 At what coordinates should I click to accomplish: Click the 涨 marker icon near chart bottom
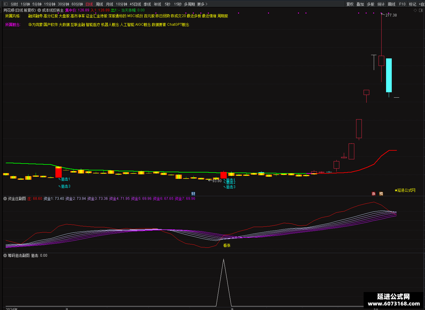[x=373, y=194]
